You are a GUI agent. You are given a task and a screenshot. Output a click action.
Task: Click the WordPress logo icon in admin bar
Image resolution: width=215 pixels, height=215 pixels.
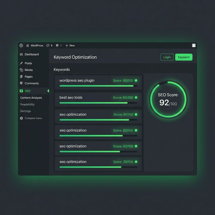click(21, 45)
